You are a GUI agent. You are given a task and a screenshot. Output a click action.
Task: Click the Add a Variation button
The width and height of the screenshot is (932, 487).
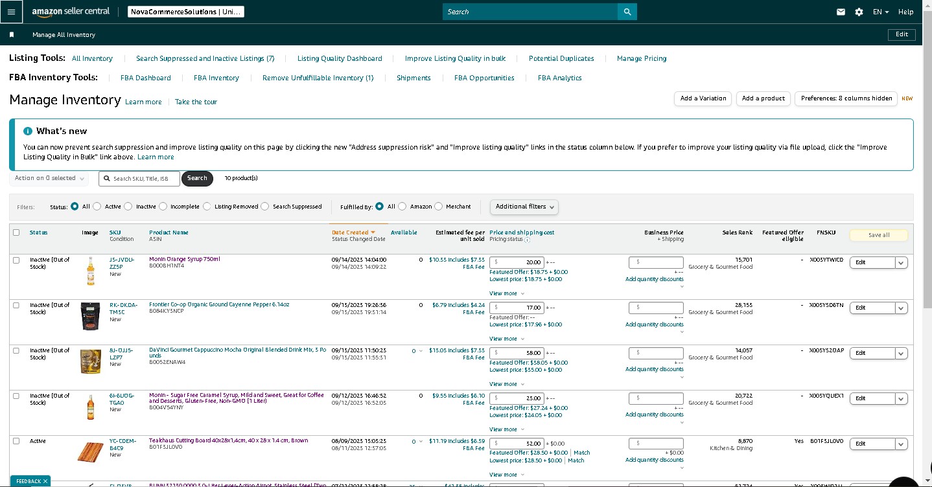coord(703,98)
